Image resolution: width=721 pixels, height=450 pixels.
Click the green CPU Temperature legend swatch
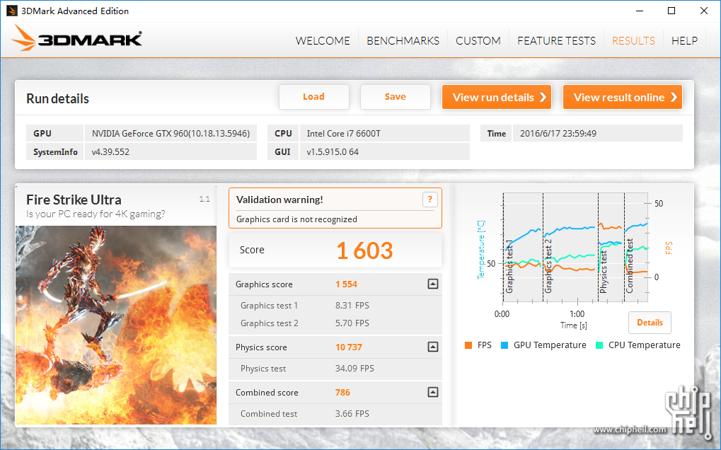[599, 345]
